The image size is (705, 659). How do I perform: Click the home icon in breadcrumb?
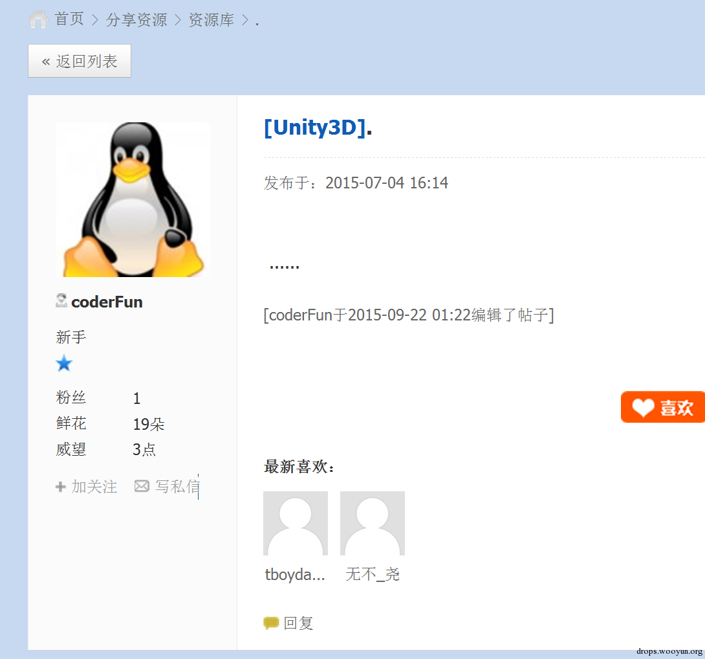38,19
